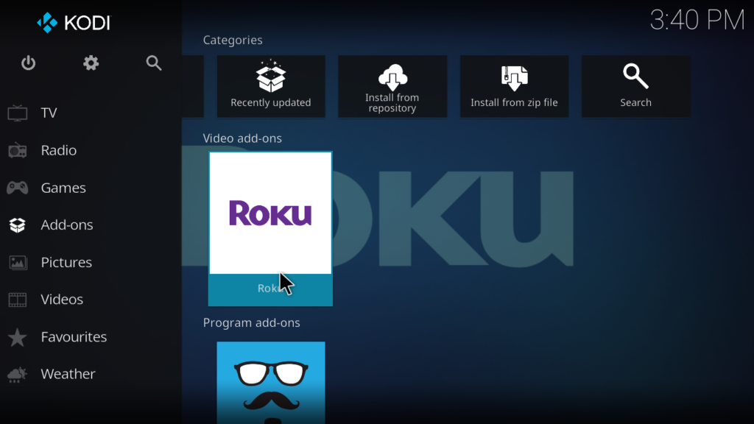Open the Recently updated category tile

click(271, 86)
